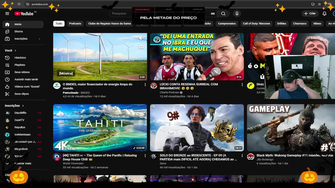Expand the Inscrições section chevron

click(x=23, y=106)
